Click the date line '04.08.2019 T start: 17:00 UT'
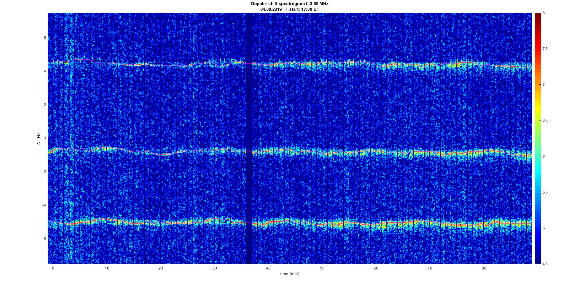The height and width of the screenshot is (283, 565). [290, 9]
